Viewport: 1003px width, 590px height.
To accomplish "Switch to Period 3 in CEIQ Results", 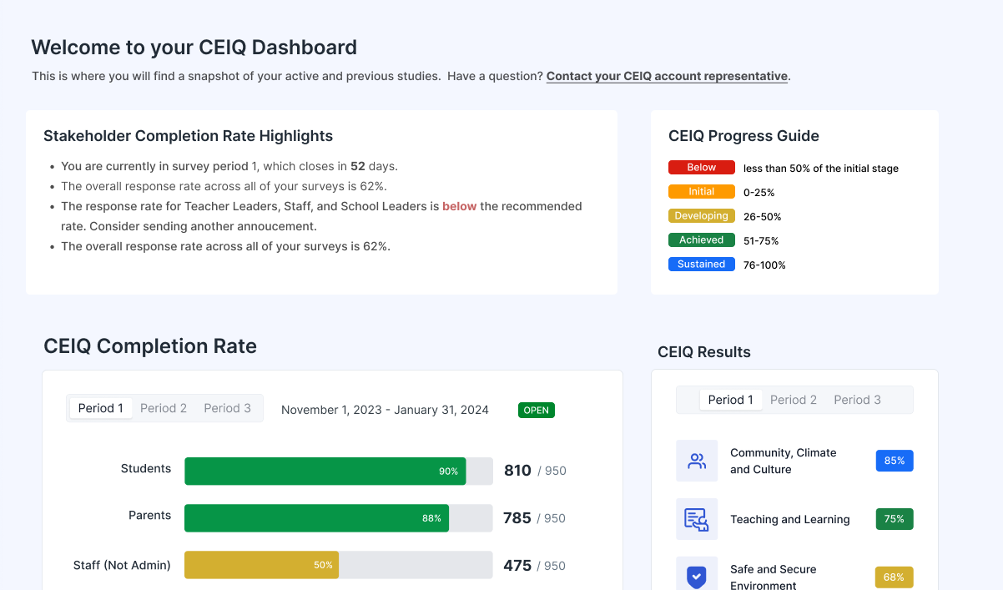I will coord(857,400).
